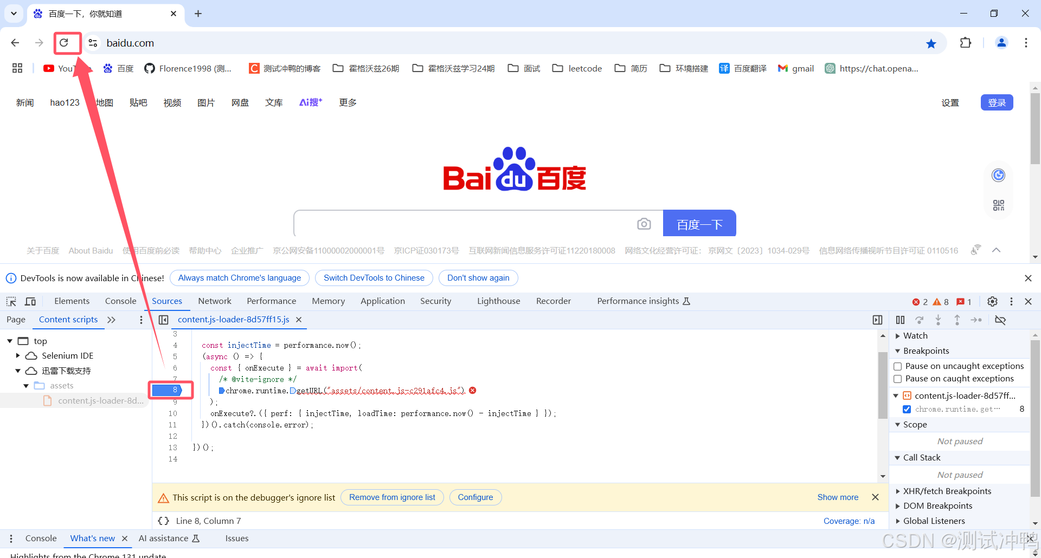Go back to previous page
The height and width of the screenshot is (558, 1041).
[x=15, y=43]
